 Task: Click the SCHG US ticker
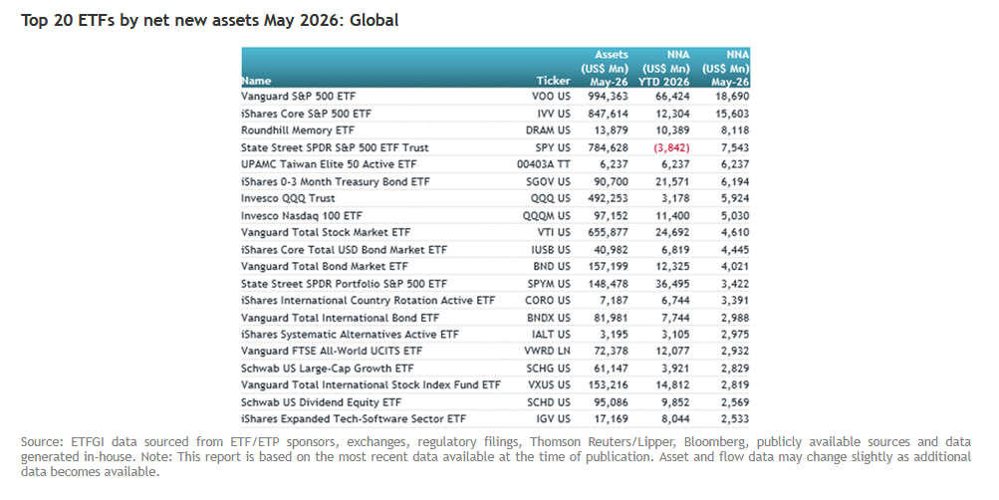coord(549,369)
